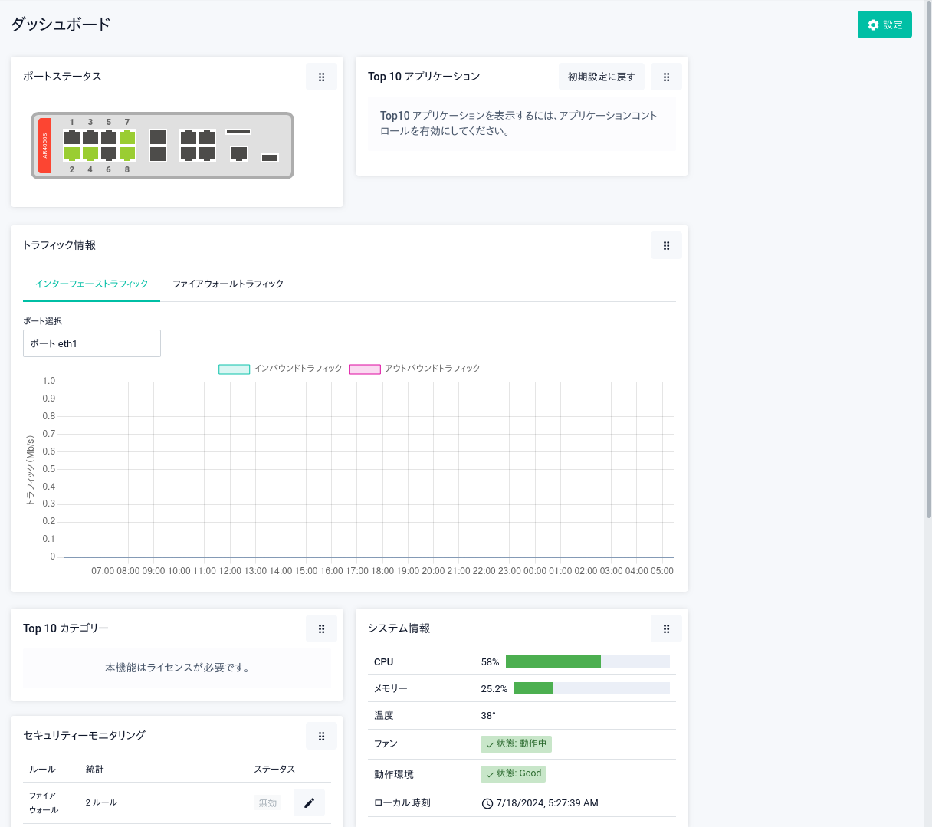This screenshot has height=827, width=932.
Task: Click the firewall 無効 status badge
Action: point(267,802)
